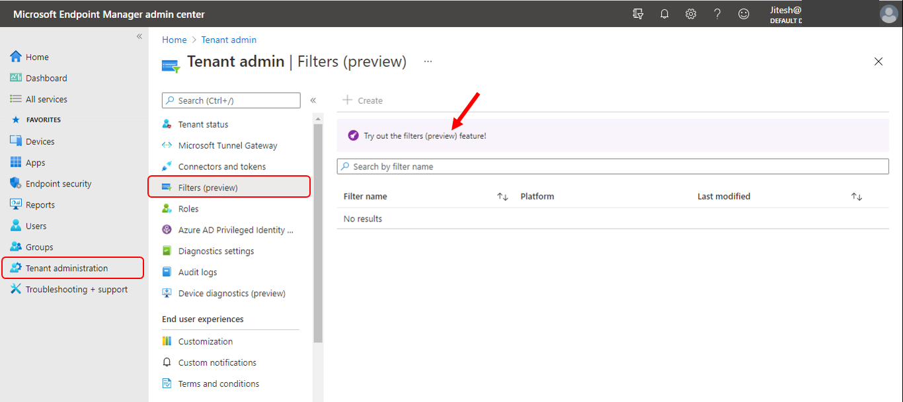Click the Tenant administration icon
Viewport: 903px width, 402px height.
[x=16, y=268]
